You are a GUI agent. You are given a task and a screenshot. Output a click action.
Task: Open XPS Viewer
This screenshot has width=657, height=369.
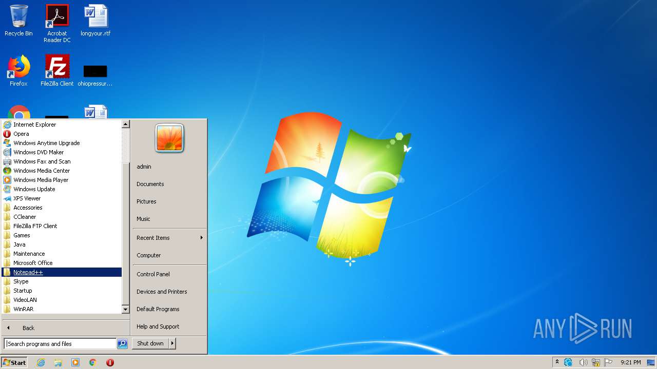coord(62,198)
